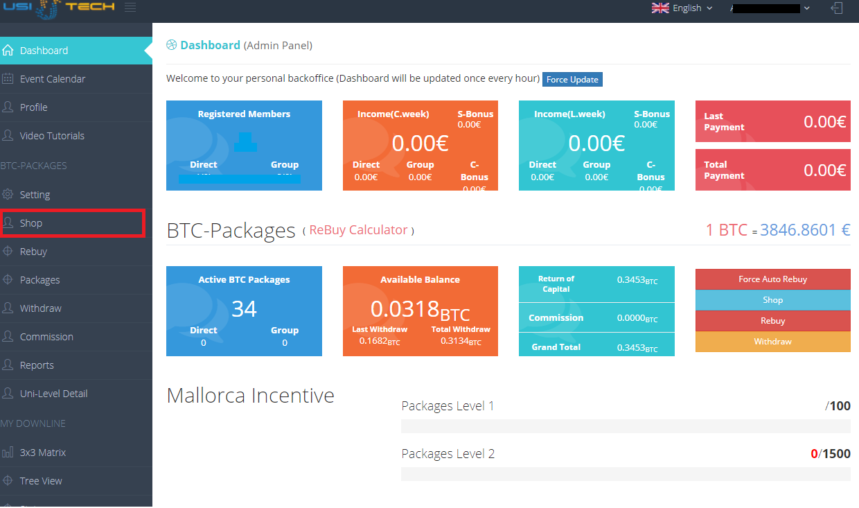Click the Dashboard home icon in sidebar
This screenshot has height=508, width=859.
pyautogui.click(x=8, y=50)
